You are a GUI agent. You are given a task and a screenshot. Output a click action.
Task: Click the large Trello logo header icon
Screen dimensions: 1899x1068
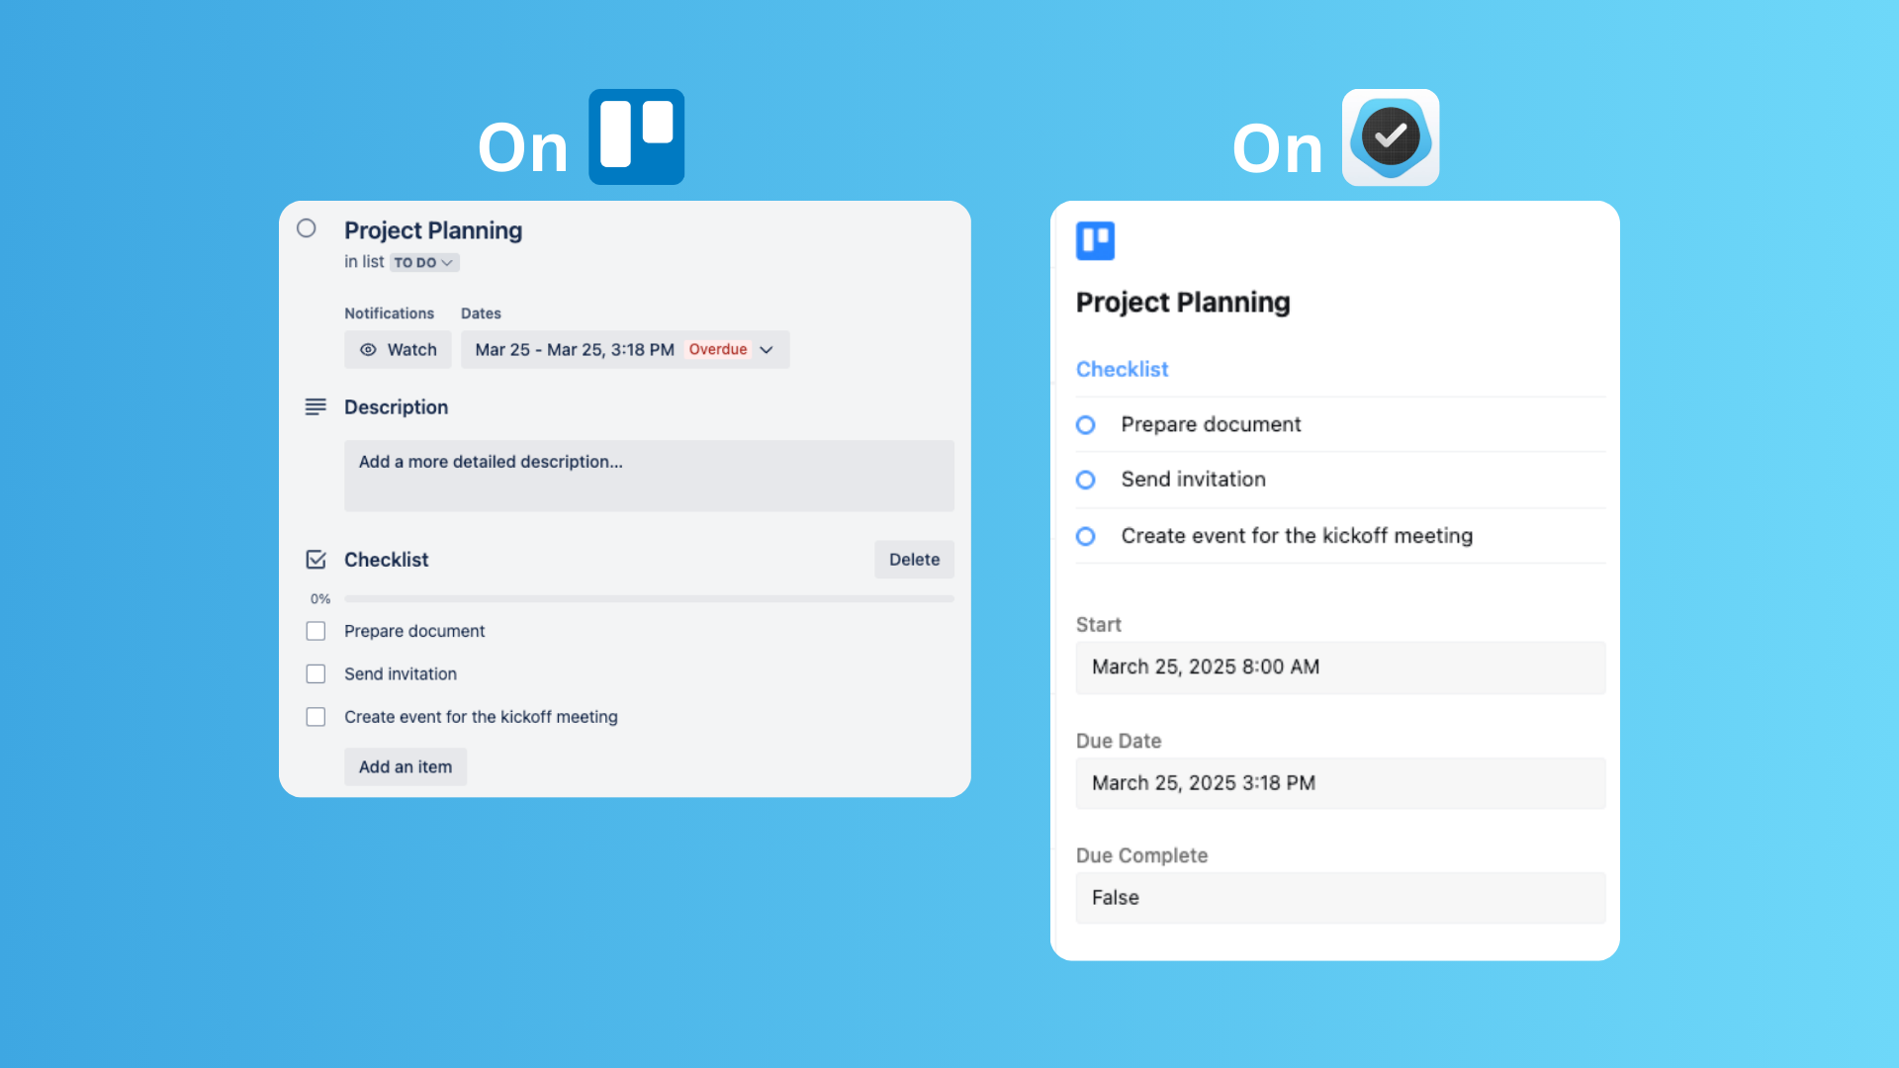636,136
